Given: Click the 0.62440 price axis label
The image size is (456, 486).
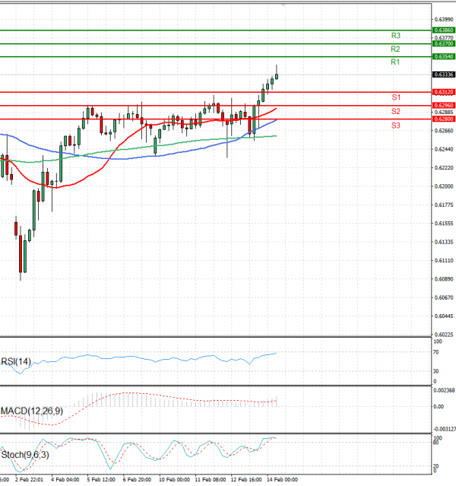Looking at the screenshot, I should coord(444,149).
